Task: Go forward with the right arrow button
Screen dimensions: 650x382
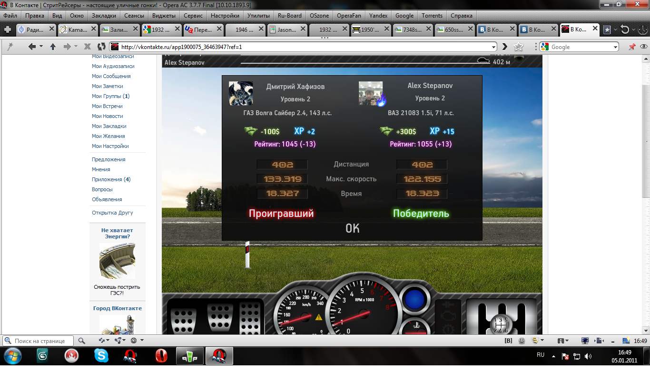Action: 67,47
